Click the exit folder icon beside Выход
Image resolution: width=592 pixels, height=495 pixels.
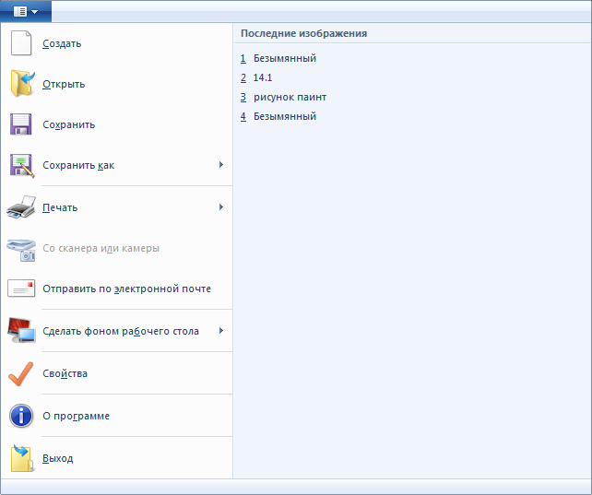(22, 458)
